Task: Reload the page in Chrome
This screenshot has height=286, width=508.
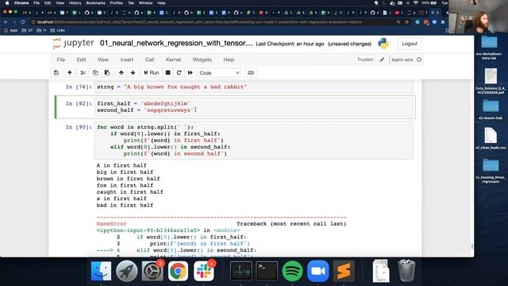Action: [23, 22]
